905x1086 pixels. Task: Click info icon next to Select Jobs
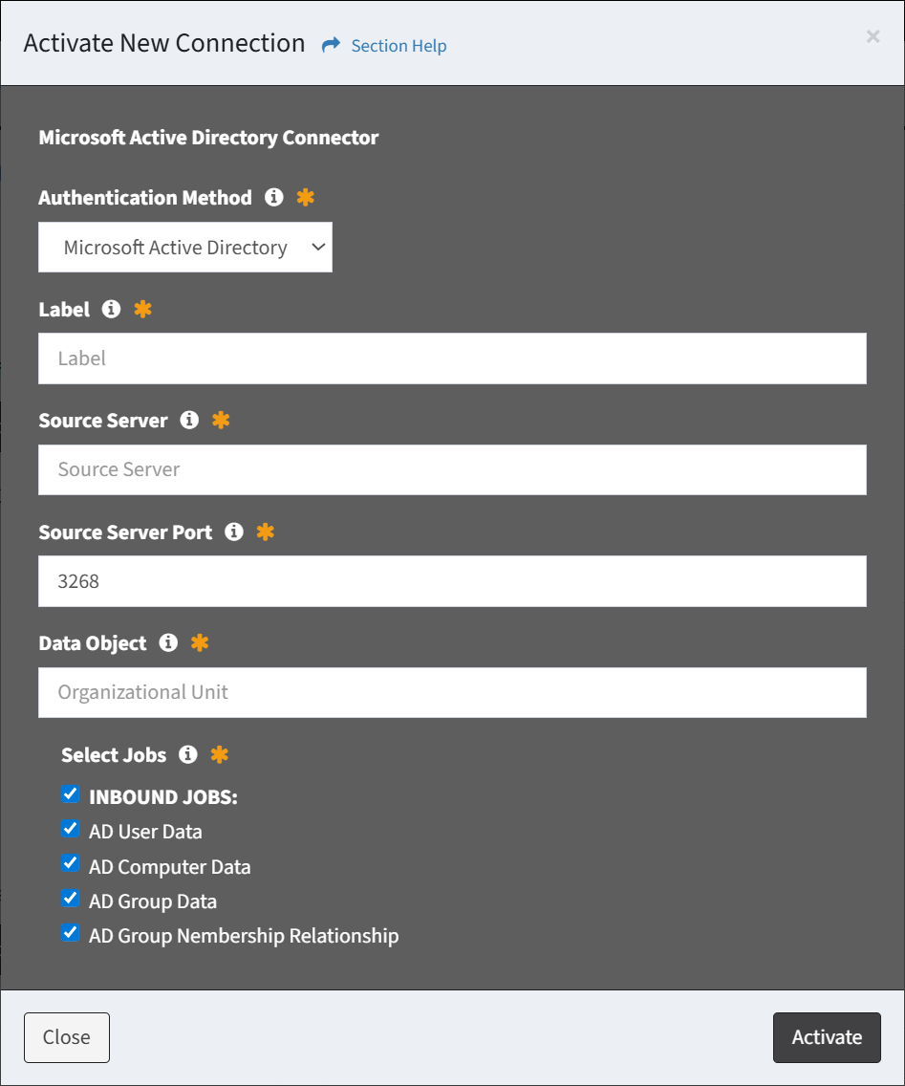pyautogui.click(x=188, y=755)
